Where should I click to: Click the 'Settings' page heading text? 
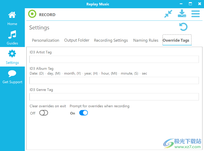pyautogui.click(x=39, y=28)
